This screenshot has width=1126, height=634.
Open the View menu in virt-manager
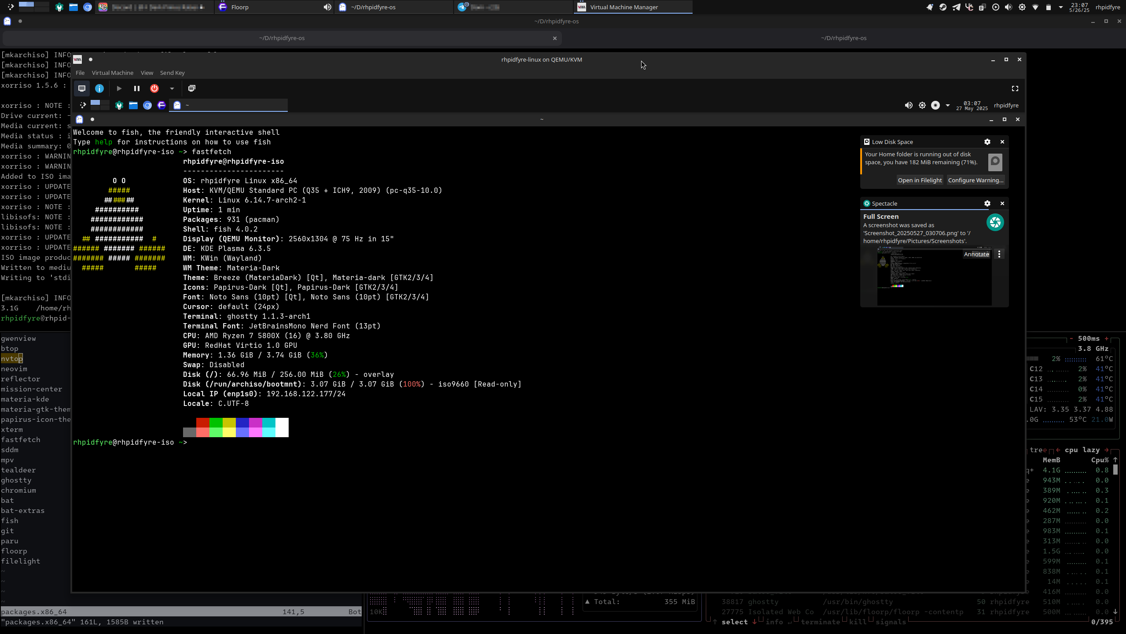147,73
